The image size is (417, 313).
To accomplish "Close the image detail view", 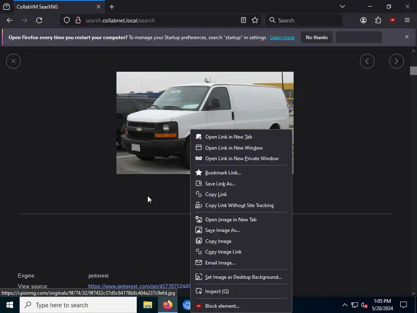I will 13,61.
